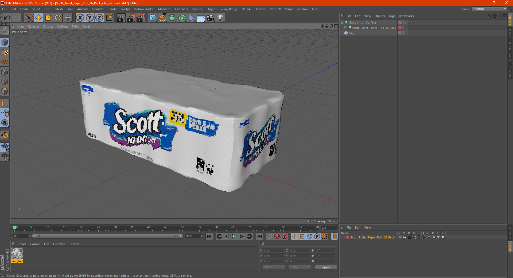Click the Apply coordinates button
This screenshot has width=513, height=278.
point(326,267)
